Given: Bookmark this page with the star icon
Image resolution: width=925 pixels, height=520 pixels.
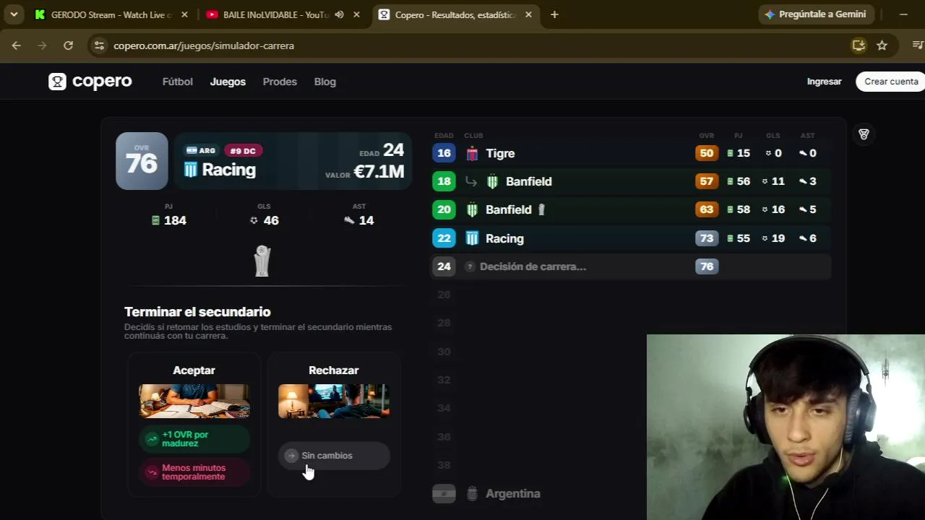Looking at the screenshot, I should 882,45.
